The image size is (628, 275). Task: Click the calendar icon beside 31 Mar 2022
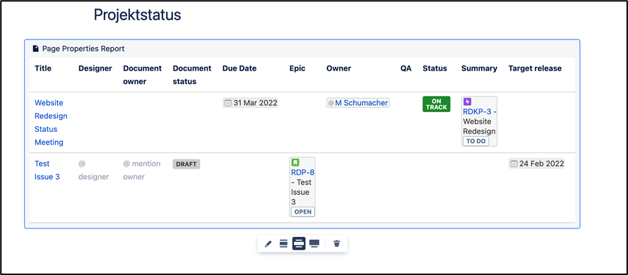pyautogui.click(x=227, y=103)
